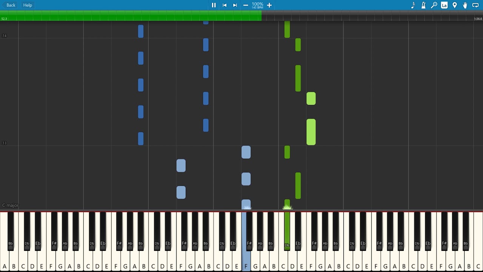Increase playback speed with plus button
Screen dimensions: 483x272
pyautogui.click(x=269, y=5)
